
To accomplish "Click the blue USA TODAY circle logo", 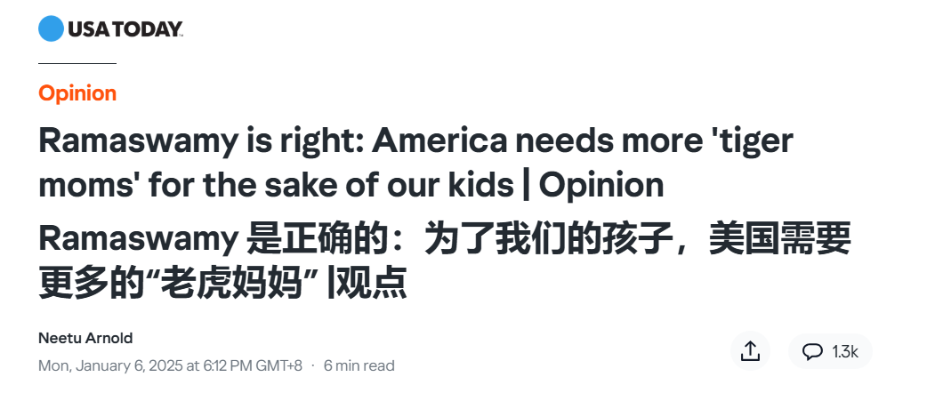I will click(51, 28).
